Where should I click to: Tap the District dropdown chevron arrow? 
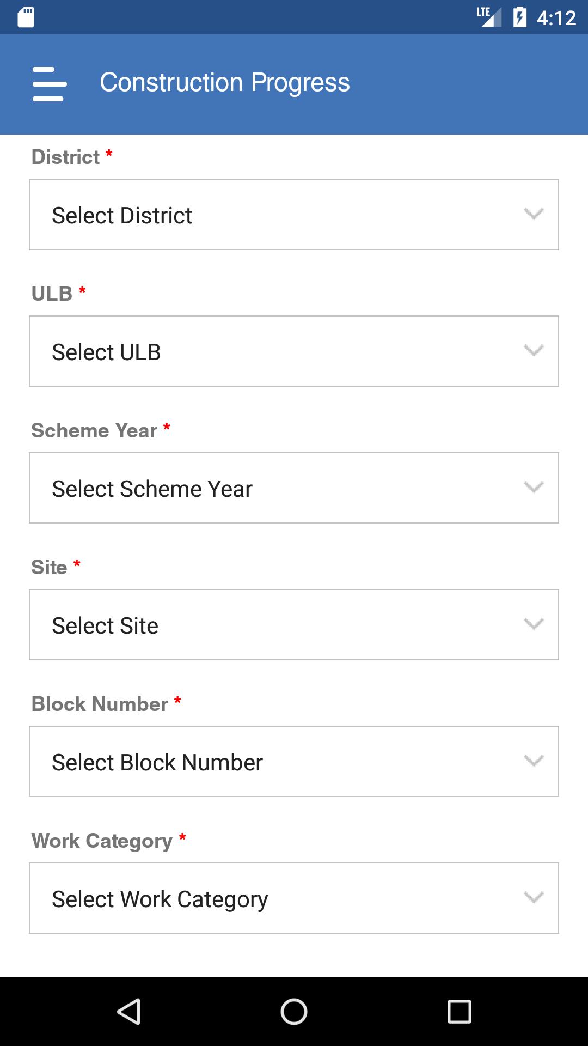point(533,214)
